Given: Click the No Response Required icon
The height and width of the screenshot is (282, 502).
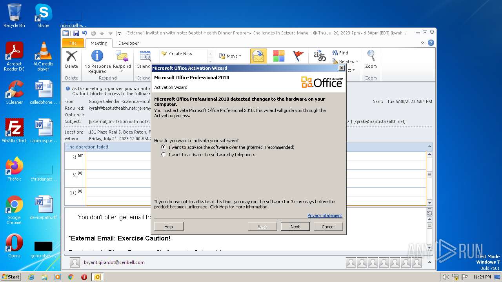Looking at the screenshot, I should point(97,62).
